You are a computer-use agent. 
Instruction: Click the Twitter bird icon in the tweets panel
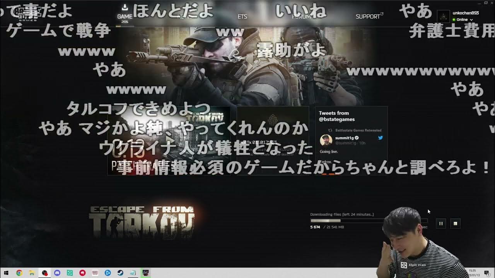pyautogui.click(x=381, y=138)
